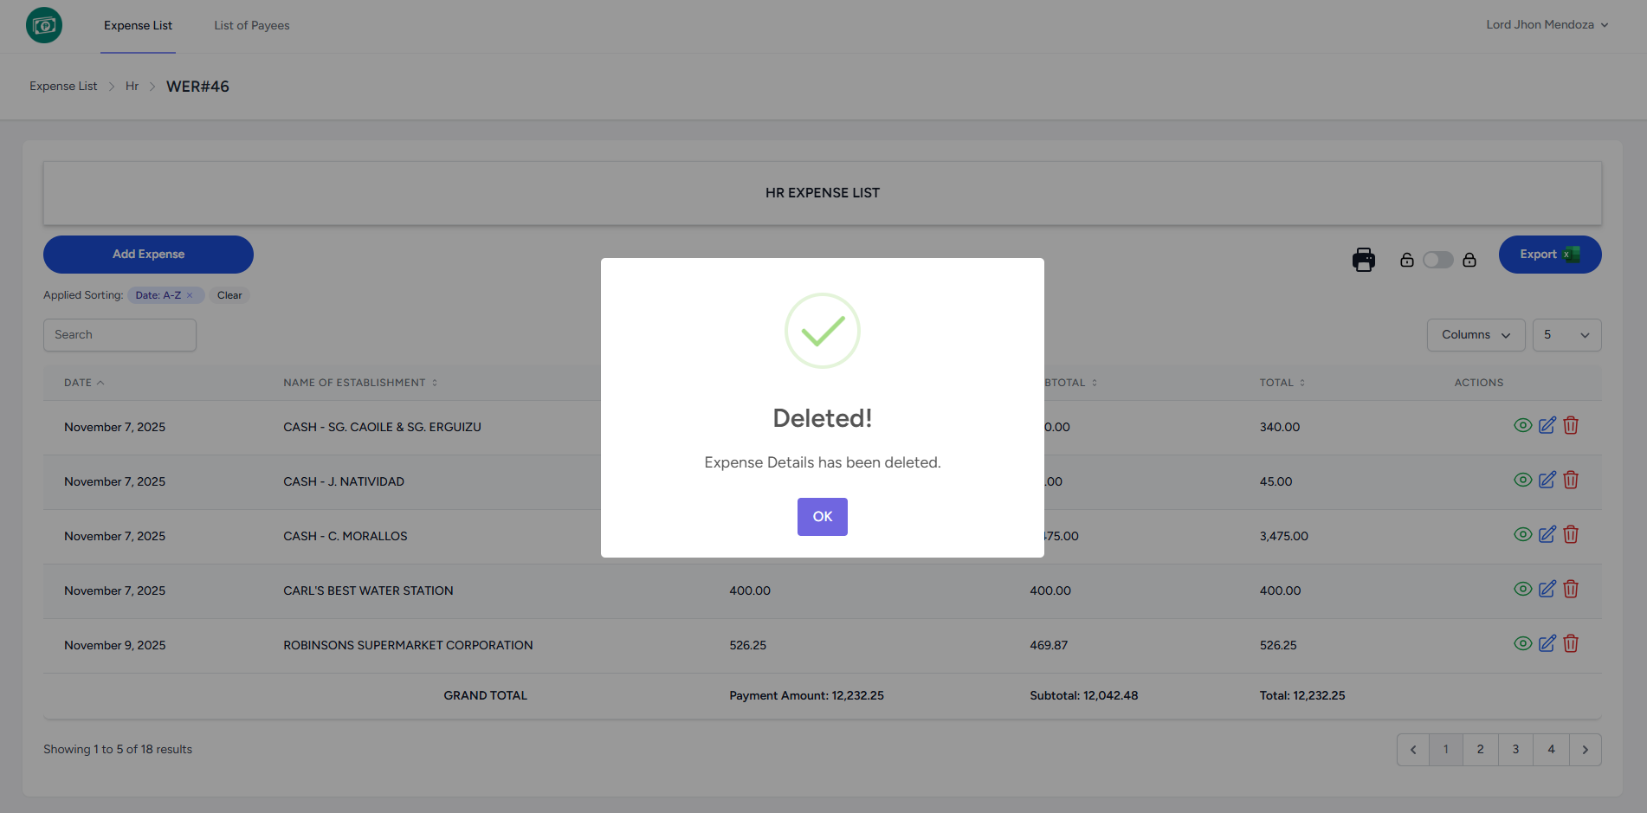Image resolution: width=1647 pixels, height=813 pixels.
Task: Sort by the DATE column header
Action: coord(84,383)
